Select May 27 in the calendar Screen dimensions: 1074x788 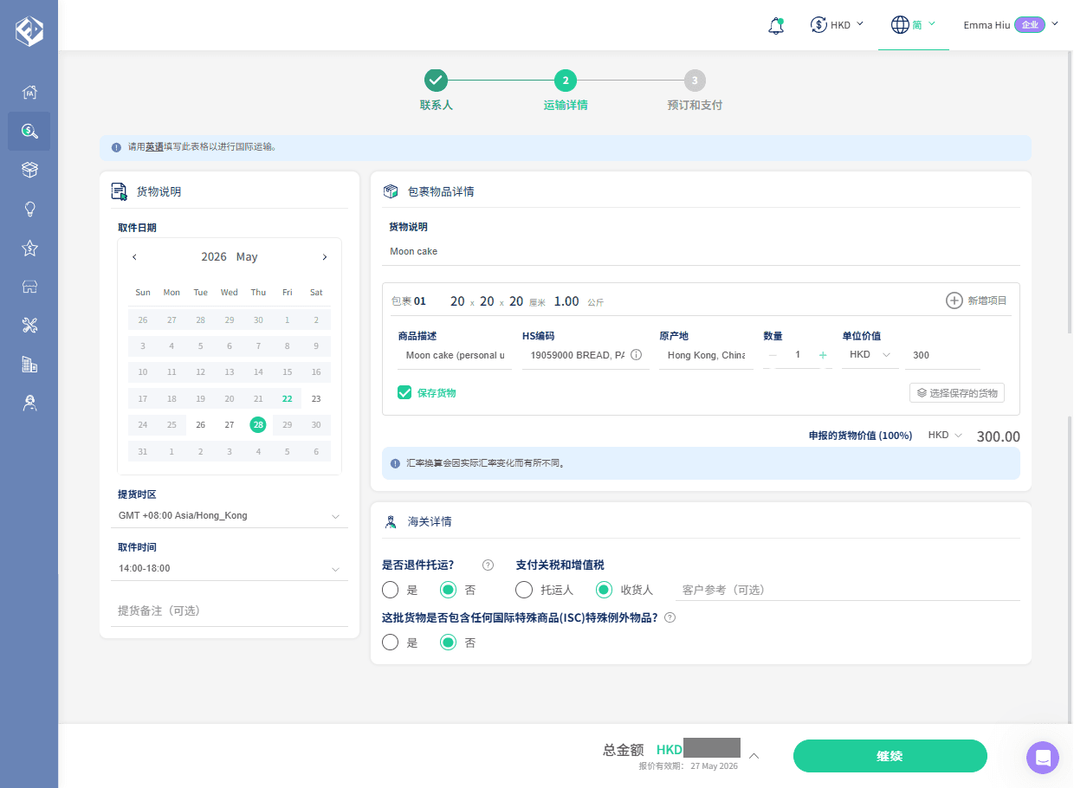230,425
